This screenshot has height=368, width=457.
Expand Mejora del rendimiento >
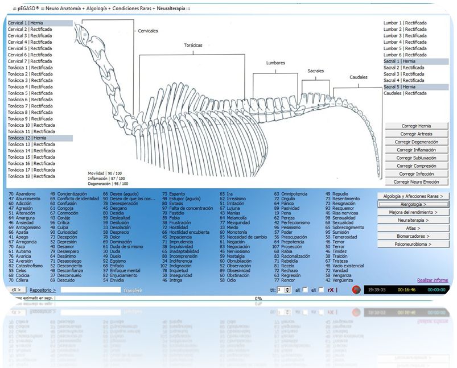(413, 212)
